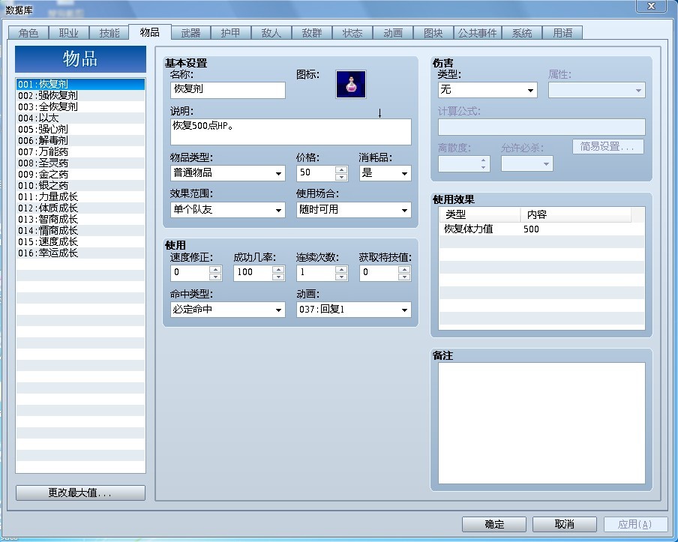Select item 016:幸运成长
Screen dimensions: 678x542
click(80, 253)
